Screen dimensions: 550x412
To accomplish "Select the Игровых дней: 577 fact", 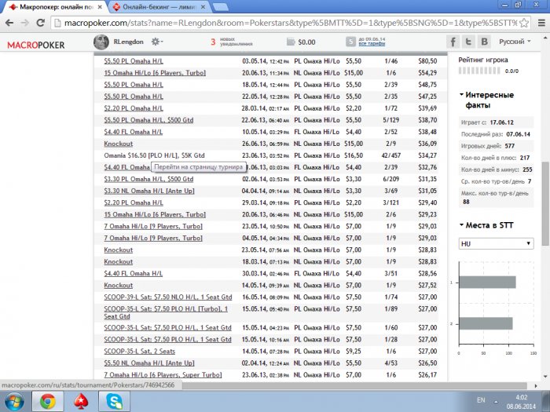I will coord(496,146).
